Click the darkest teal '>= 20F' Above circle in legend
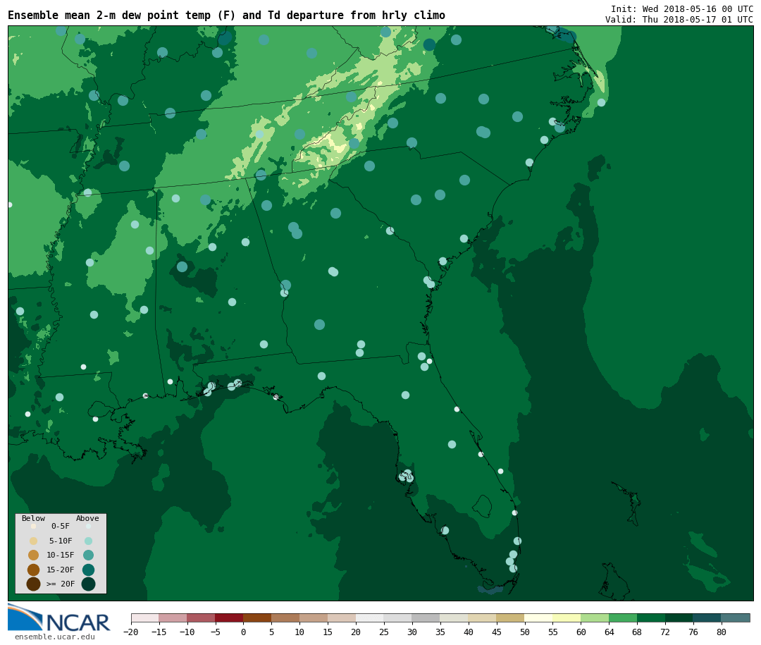The height and width of the screenshot is (645, 761). click(x=88, y=584)
